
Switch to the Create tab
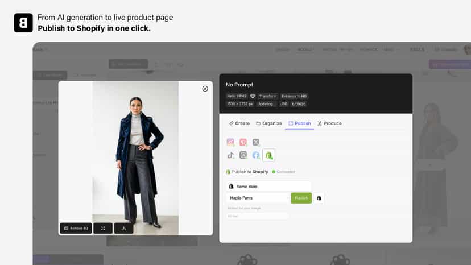239,123
